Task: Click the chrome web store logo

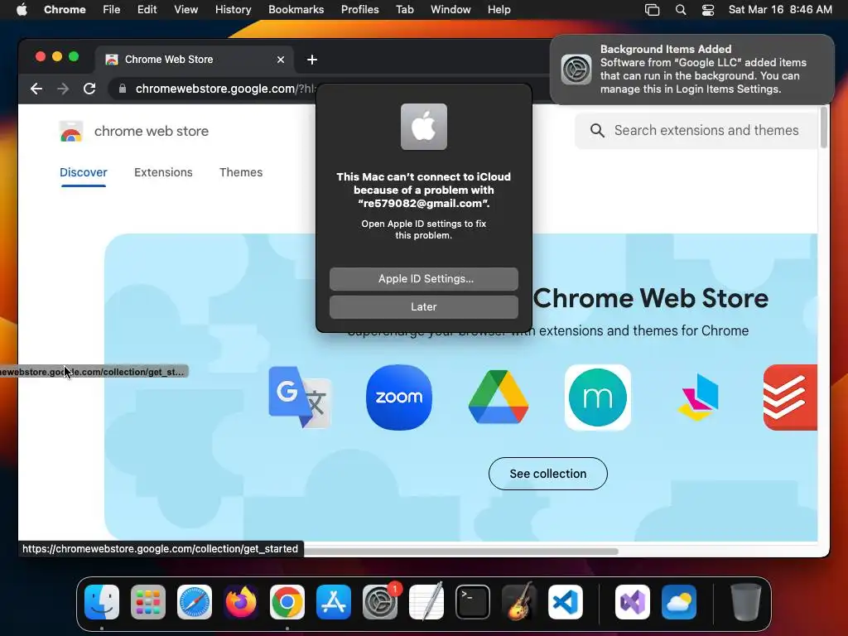Action: click(71, 132)
